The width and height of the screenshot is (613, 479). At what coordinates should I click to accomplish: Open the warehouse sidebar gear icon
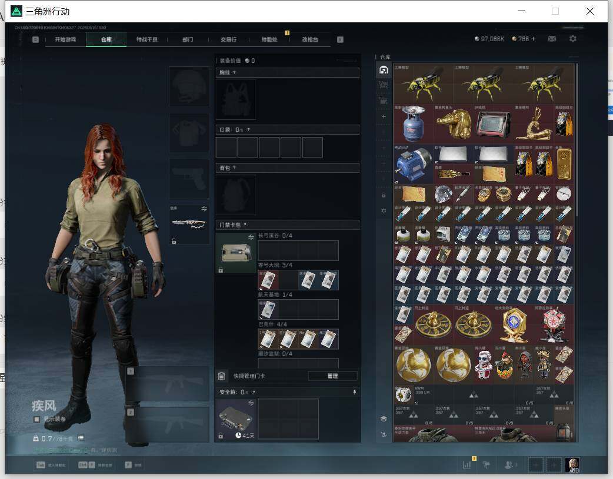click(384, 210)
